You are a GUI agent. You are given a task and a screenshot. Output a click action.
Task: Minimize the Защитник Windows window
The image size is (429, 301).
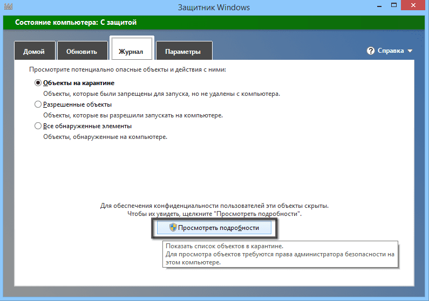[x=379, y=5]
